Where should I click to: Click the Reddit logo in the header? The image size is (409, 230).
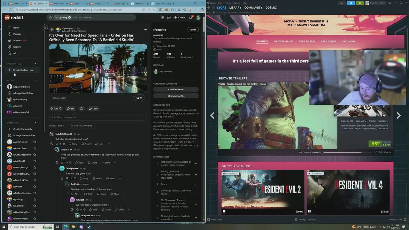(14, 18)
